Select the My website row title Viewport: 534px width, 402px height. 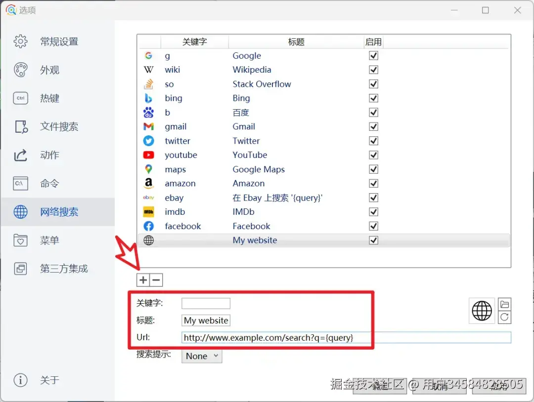click(x=255, y=241)
